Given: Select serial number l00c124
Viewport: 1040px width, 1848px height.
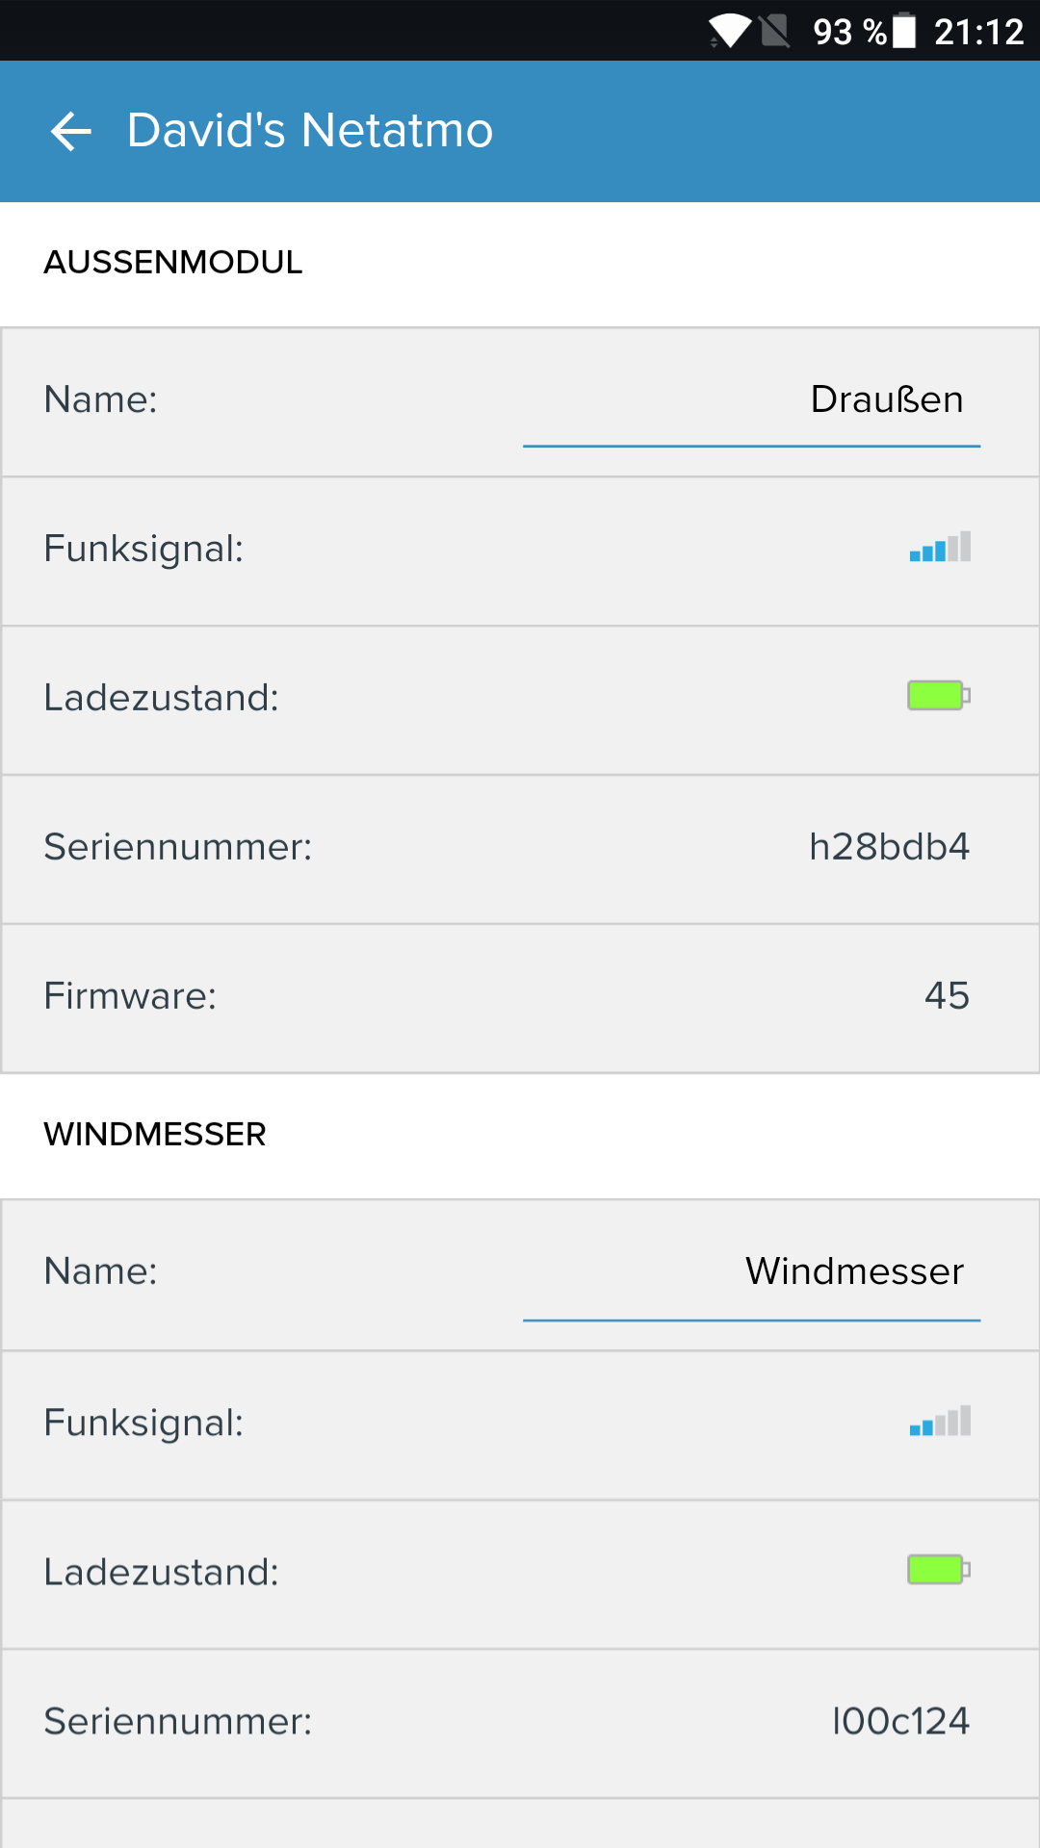Looking at the screenshot, I should (900, 1721).
